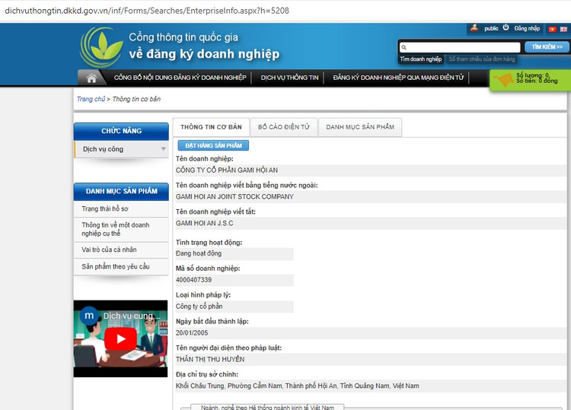
Task: Expand the Dịch vụ công dropdown arrow
Action: (163, 149)
